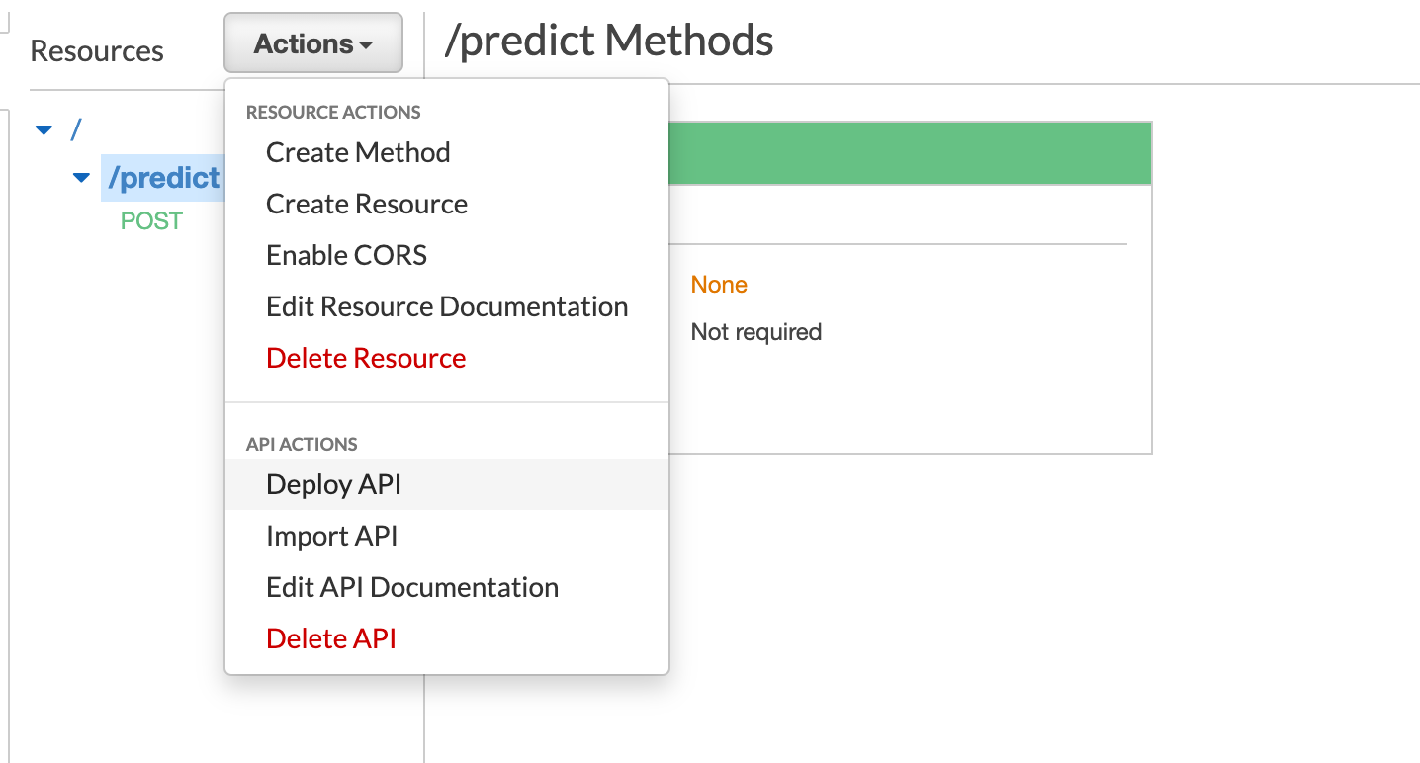Select the root / resource
1420x763 pixels.
pyautogui.click(x=76, y=128)
